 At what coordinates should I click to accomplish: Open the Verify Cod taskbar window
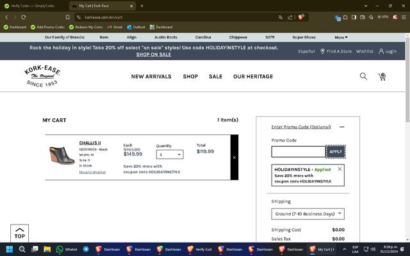(200, 249)
